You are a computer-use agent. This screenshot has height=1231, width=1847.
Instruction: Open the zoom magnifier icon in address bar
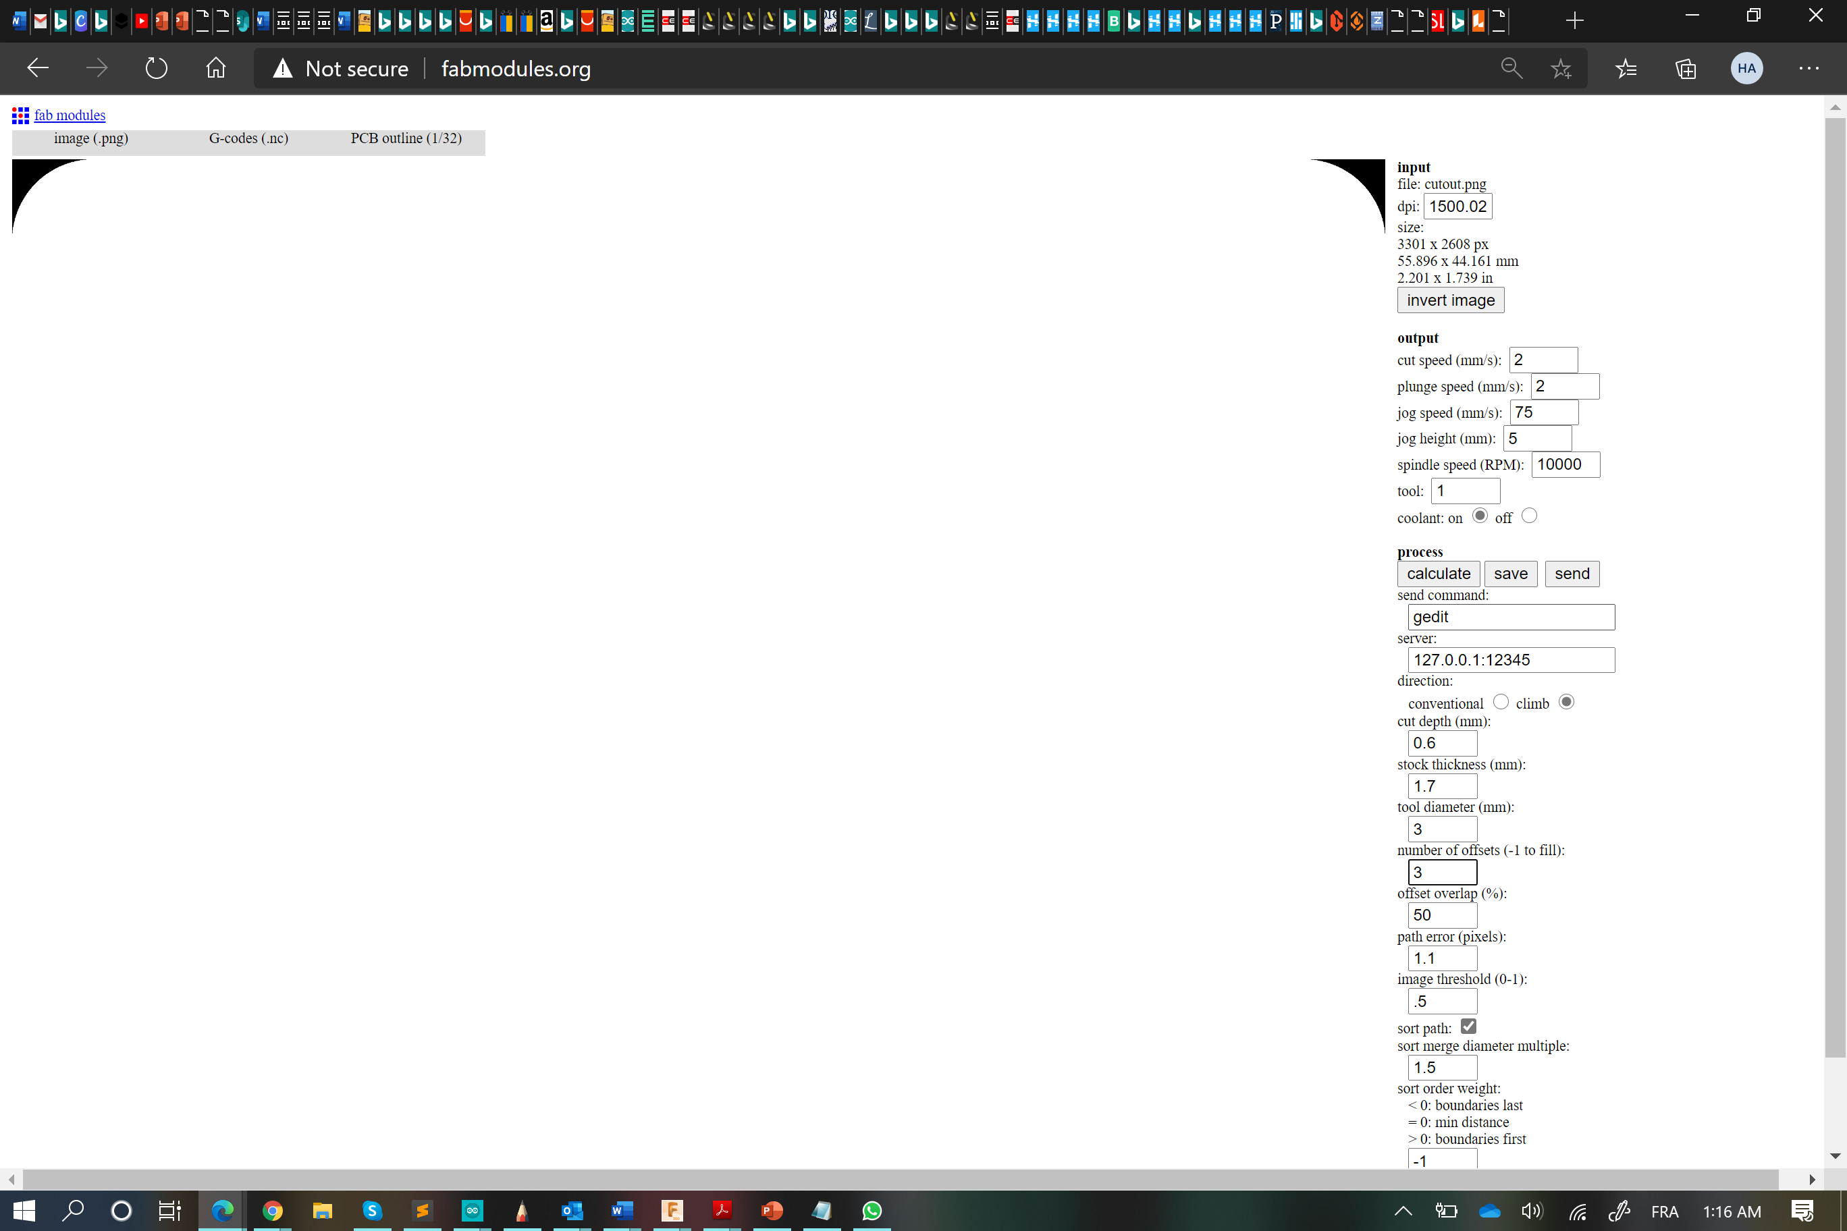coord(1511,68)
